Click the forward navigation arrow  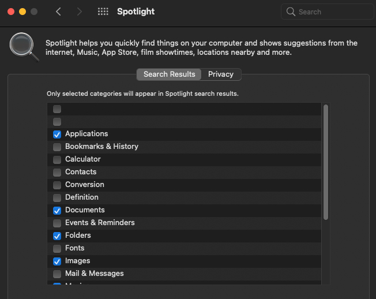(x=79, y=12)
